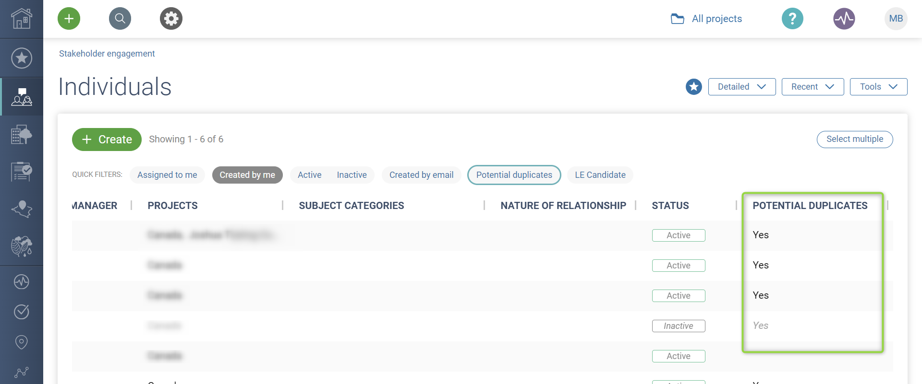Open search with the magnifier icon
The image size is (922, 384).
[x=120, y=19]
